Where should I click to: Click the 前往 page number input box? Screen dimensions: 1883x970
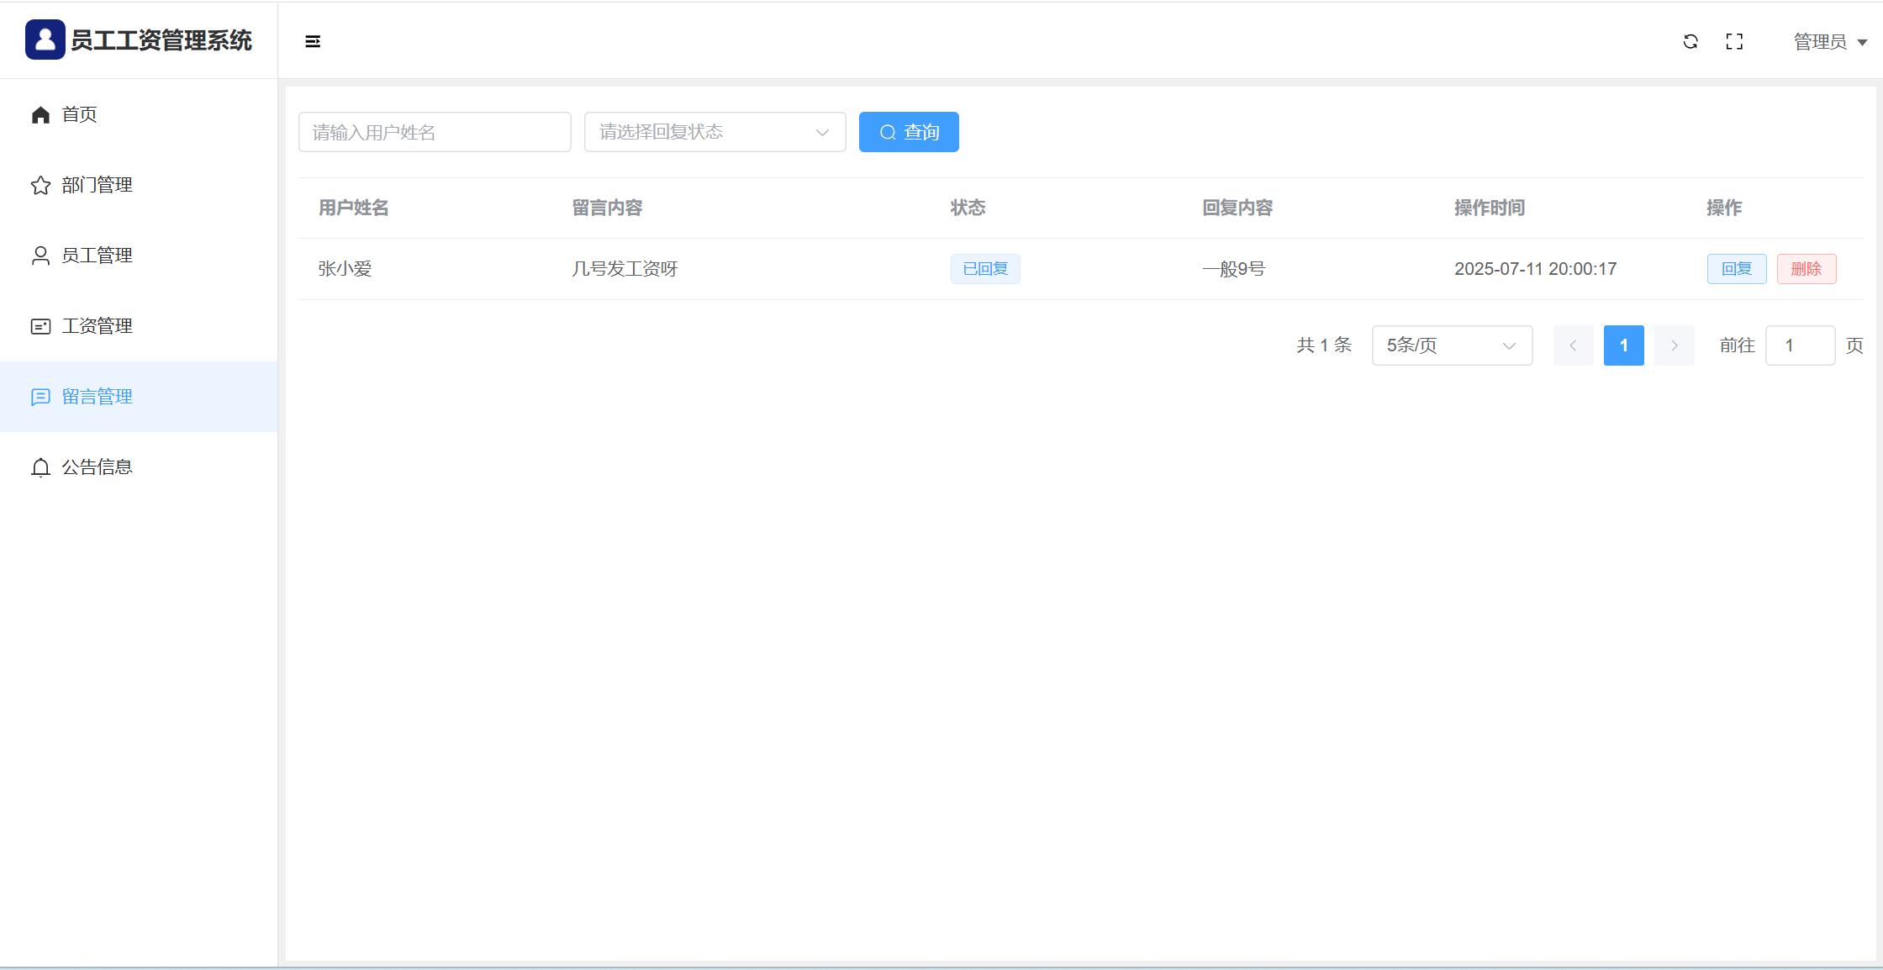click(x=1800, y=345)
